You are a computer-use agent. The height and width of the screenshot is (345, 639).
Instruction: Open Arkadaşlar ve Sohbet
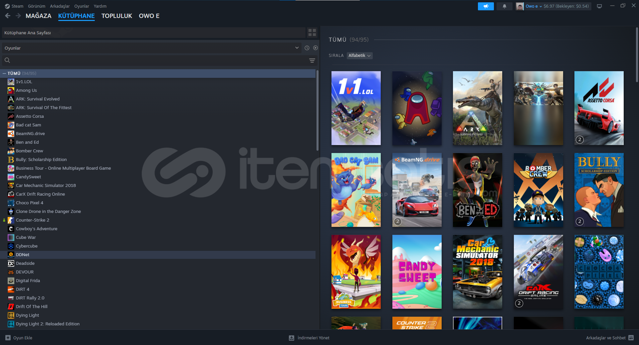606,338
